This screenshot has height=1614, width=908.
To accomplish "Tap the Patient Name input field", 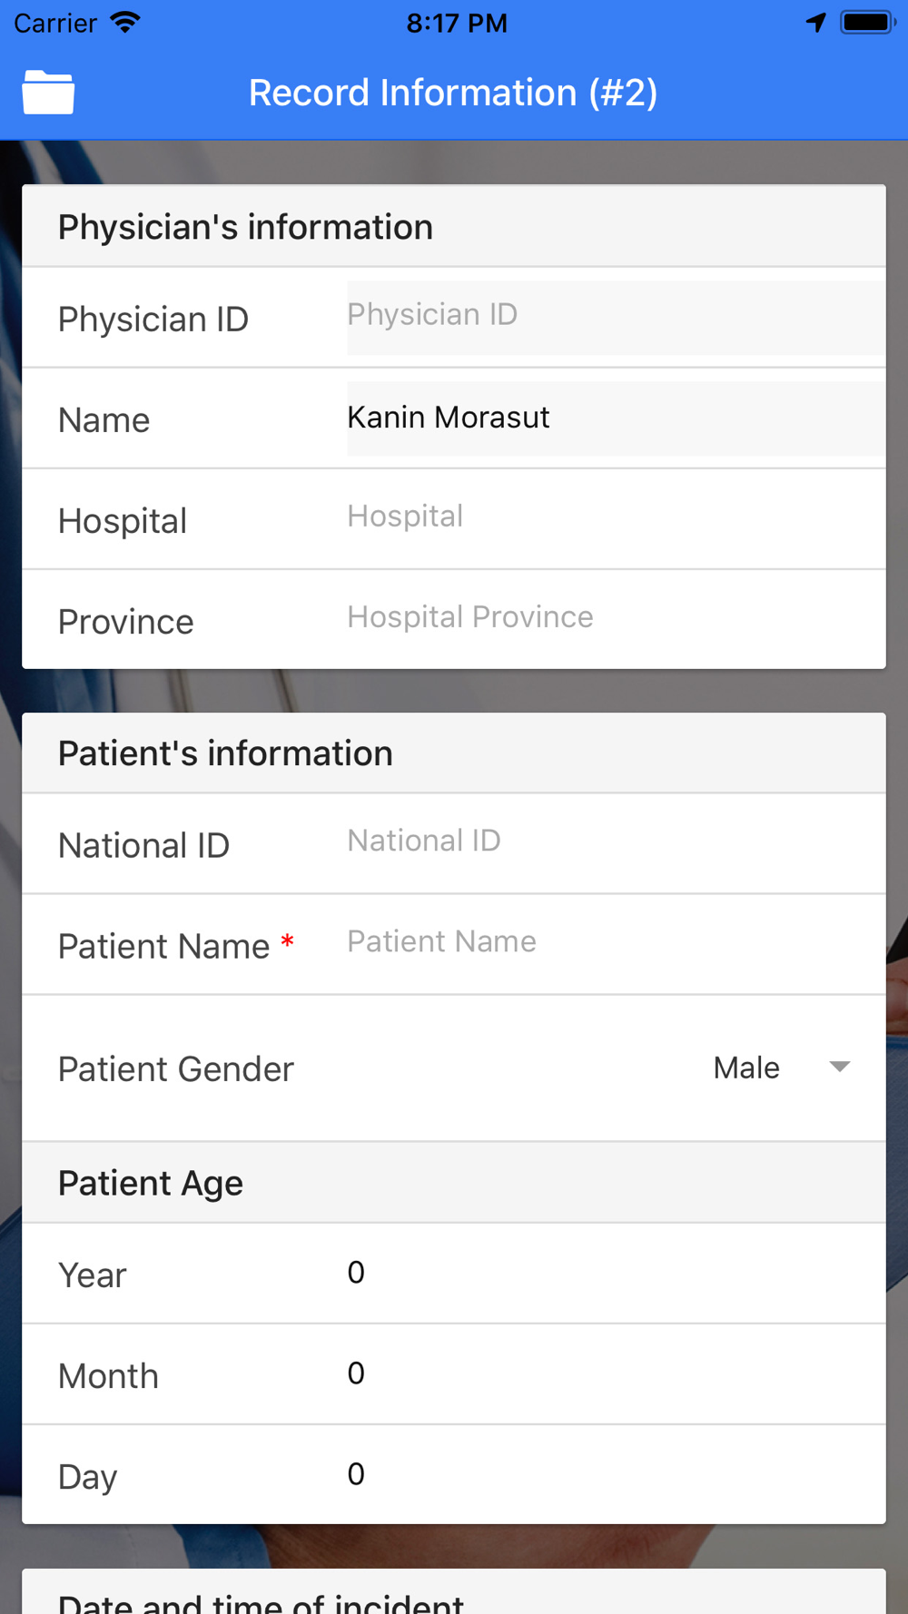I will tap(616, 944).
